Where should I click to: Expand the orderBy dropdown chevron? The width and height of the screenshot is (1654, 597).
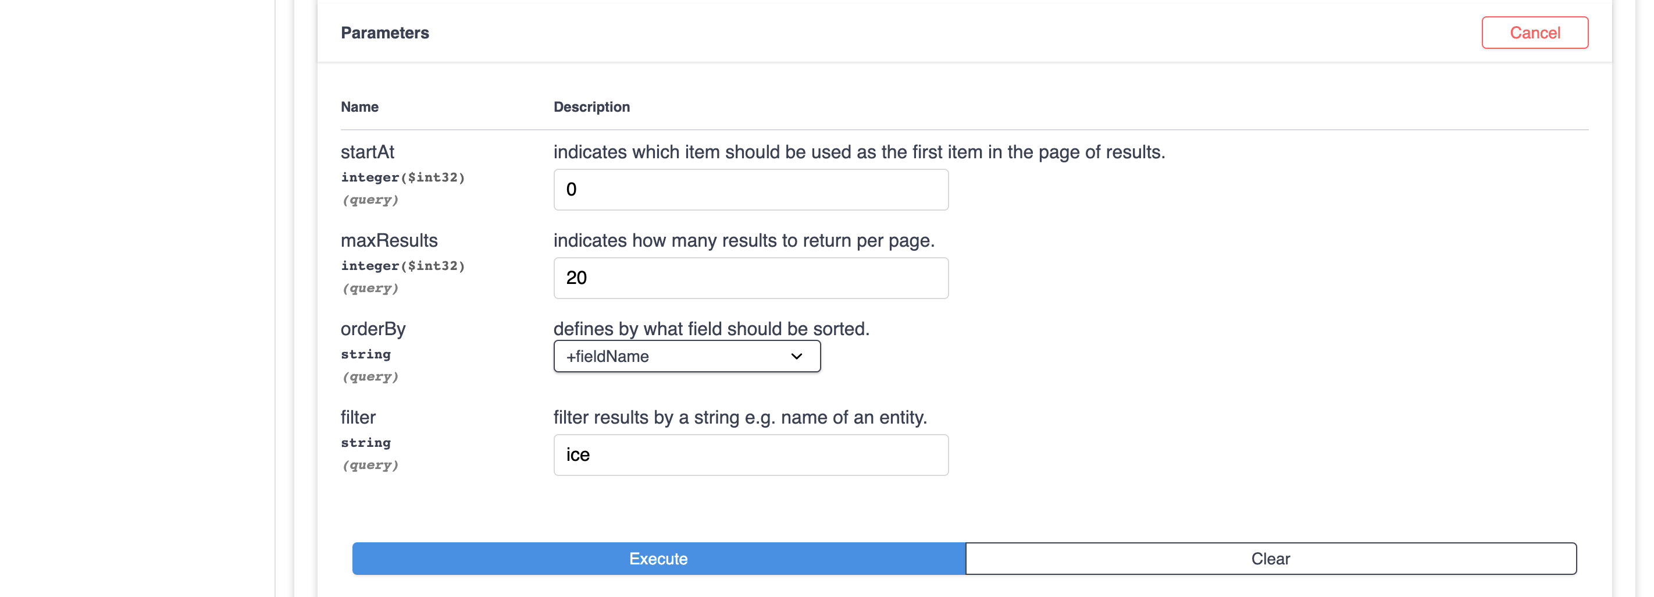796,356
